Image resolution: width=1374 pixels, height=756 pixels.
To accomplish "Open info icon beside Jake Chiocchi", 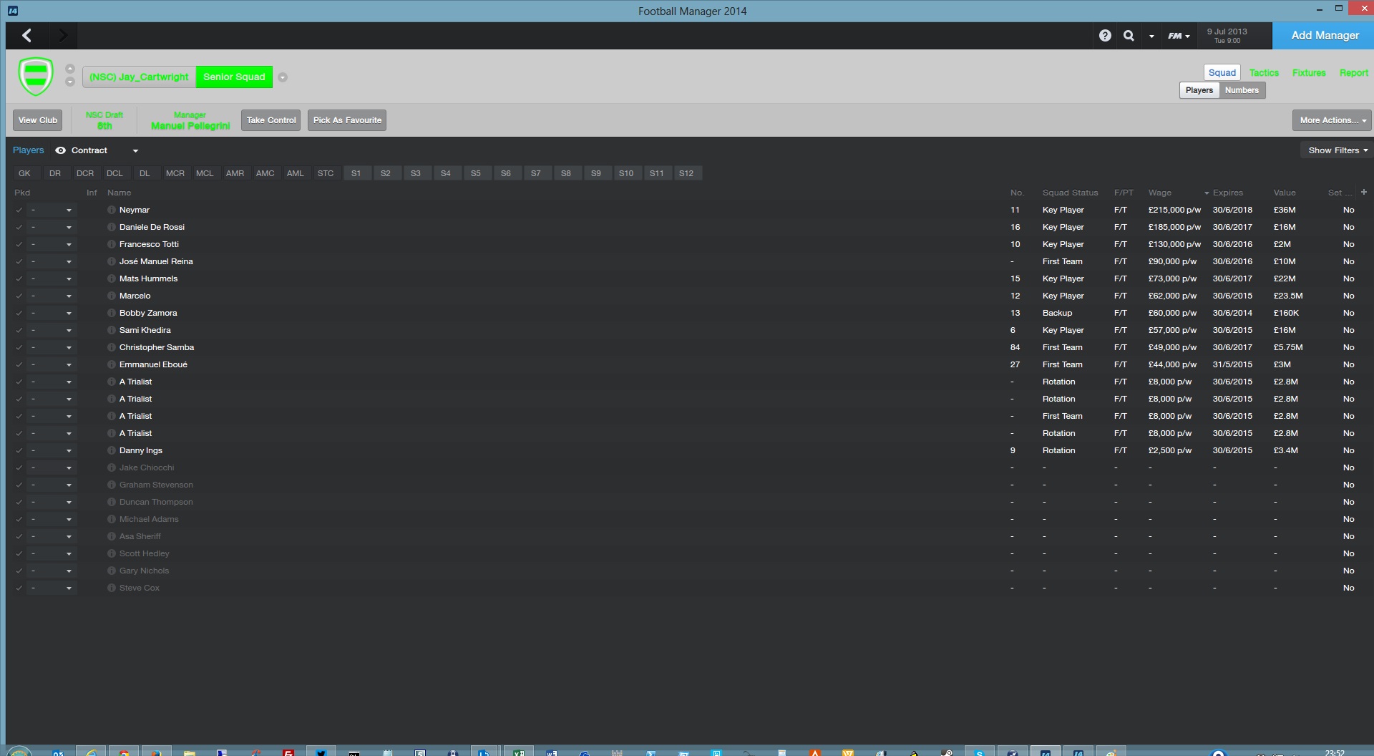I will tap(112, 467).
